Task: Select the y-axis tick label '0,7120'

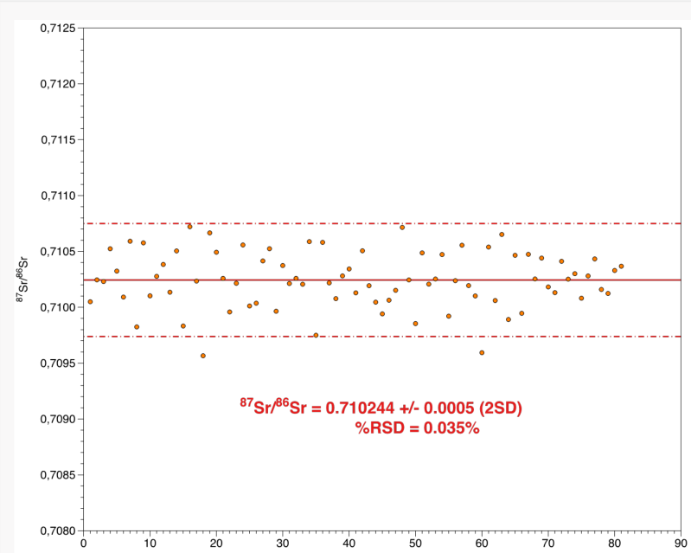Action: pos(58,84)
